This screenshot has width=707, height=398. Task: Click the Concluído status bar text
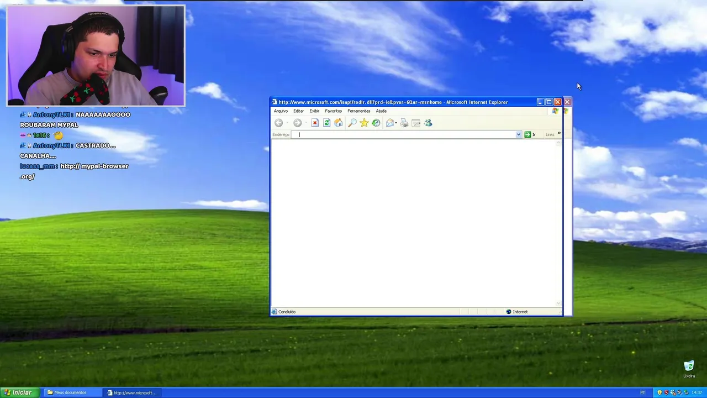(x=287, y=312)
